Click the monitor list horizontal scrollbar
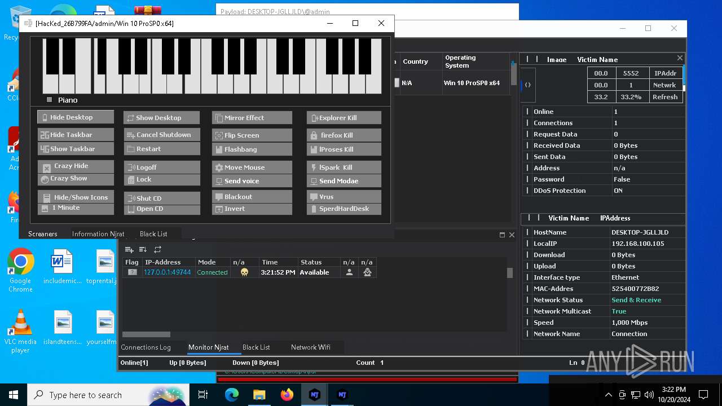The height and width of the screenshot is (406, 722). point(147,334)
